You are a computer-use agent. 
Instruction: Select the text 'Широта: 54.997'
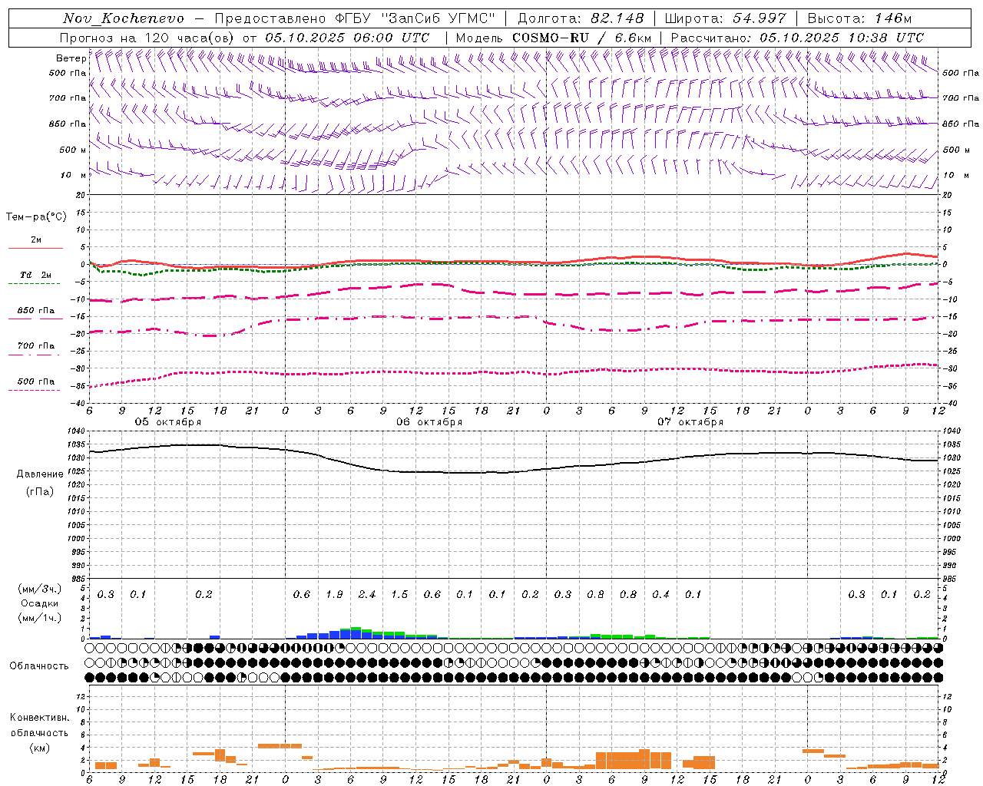coord(725,18)
